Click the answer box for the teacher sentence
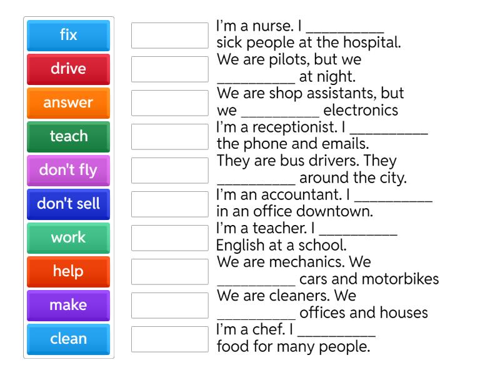The height and width of the screenshot is (375, 500). (169, 238)
